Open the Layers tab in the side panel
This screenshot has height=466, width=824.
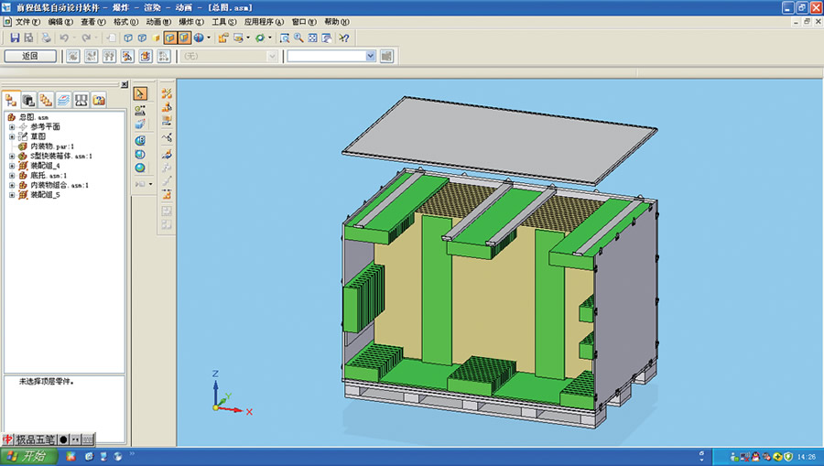(x=63, y=99)
